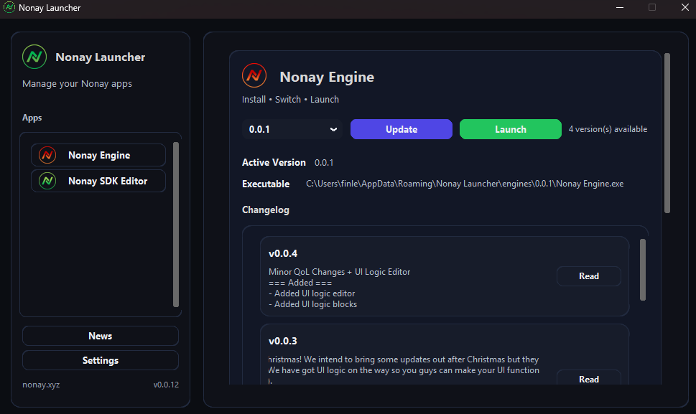Click the green icon beside Nonay SDK Editor
Screen dimensions: 696x414
[47, 181]
